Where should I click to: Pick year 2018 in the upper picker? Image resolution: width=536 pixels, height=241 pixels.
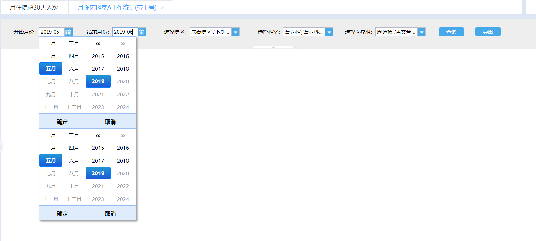[123, 69]
